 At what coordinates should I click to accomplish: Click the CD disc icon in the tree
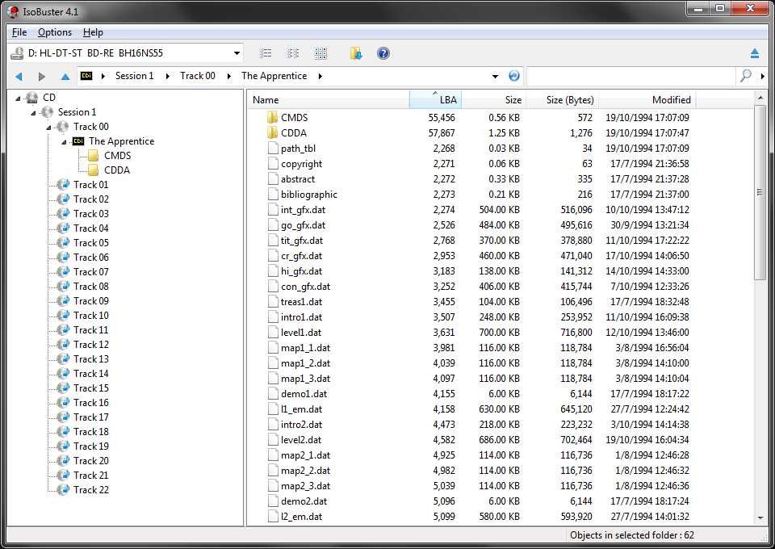(32, 98)
